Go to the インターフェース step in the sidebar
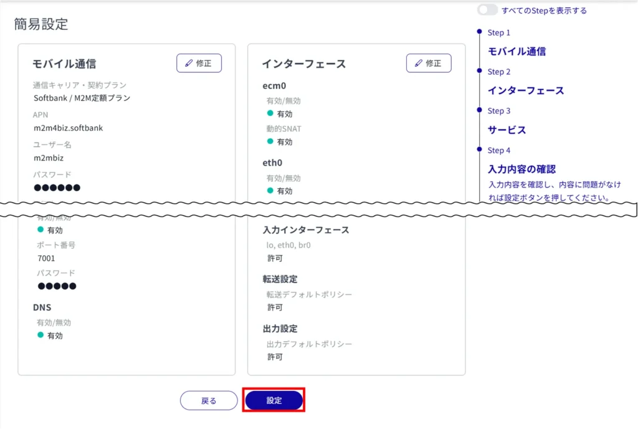The width and height of the screenshot is (638, 429). (525, 91)
